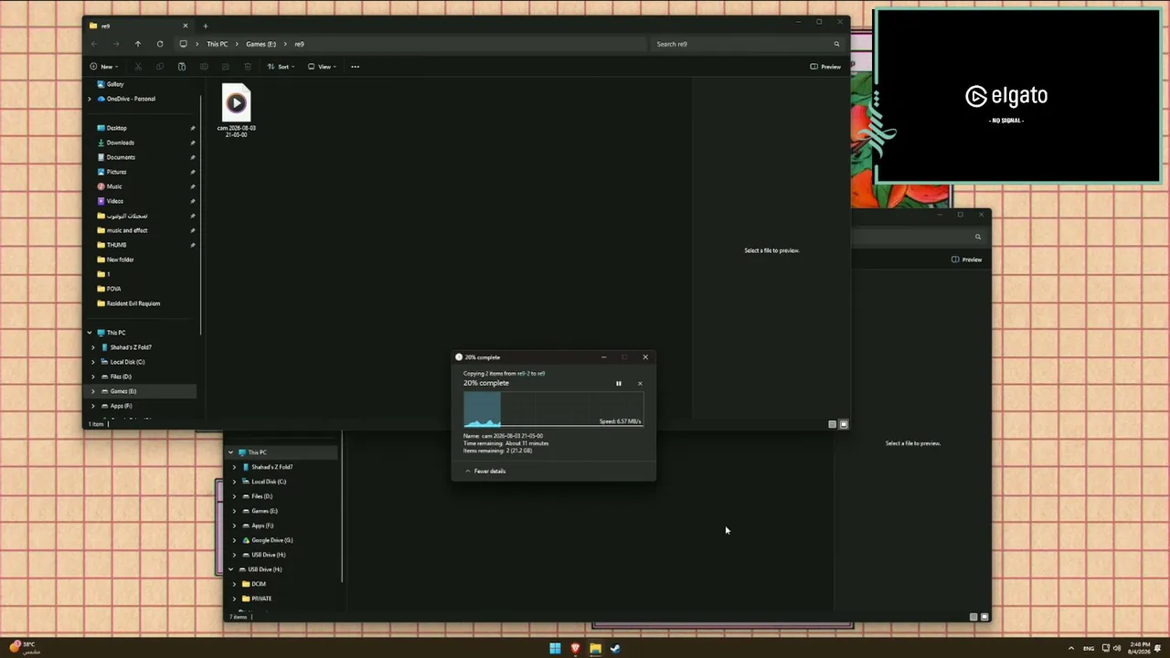Click the Paste clipboard icon in the re9 toolbar
The height and width of the screenshot is (658, 1170).
pyautogui.click(x=182, y=67)
